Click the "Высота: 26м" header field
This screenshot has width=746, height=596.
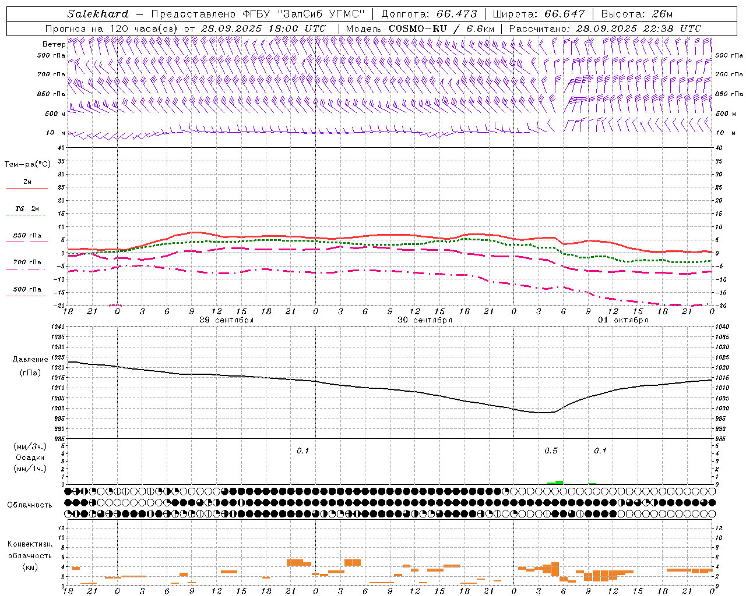637,14
